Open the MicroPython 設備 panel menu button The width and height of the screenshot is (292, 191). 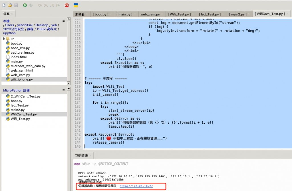64,90
